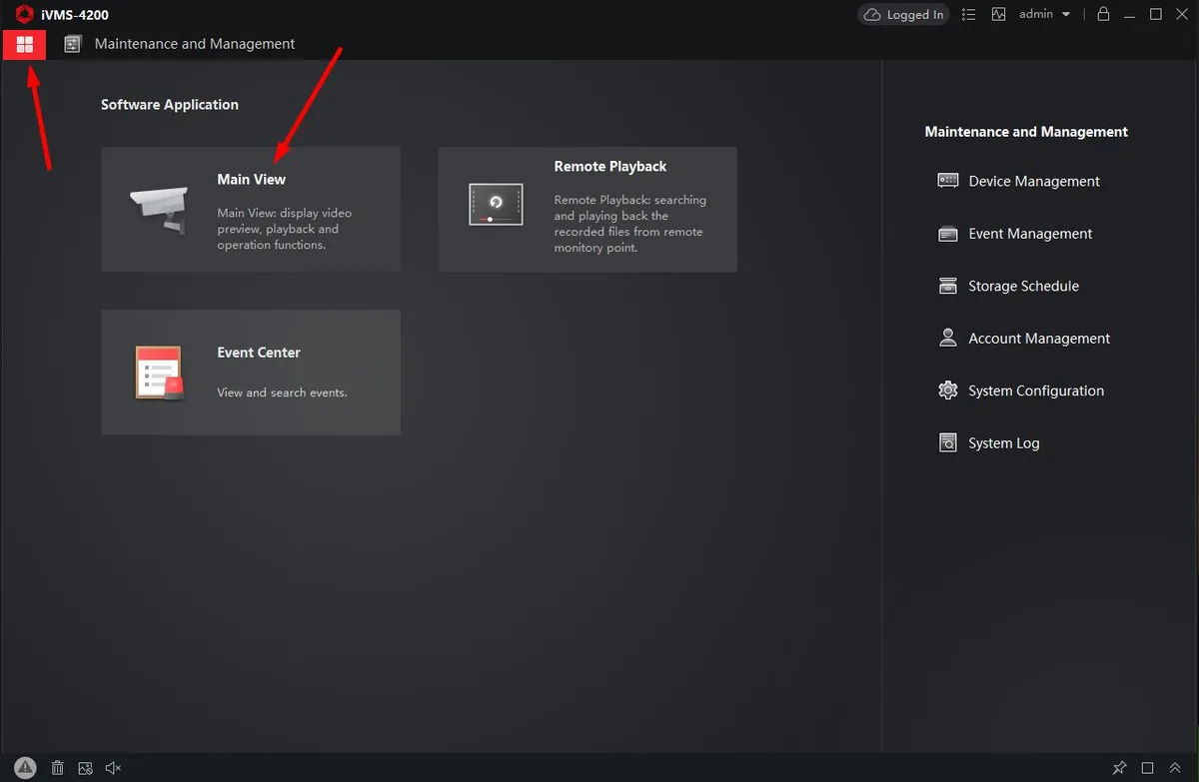Click the Account Management person icon
The height and width of the screenshot is (782, 1199).
[947, 338]
